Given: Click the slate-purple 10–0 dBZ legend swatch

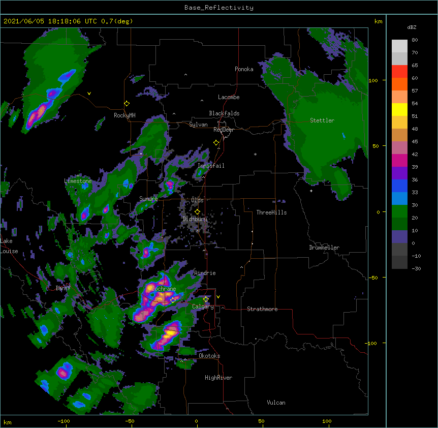Looking at the screenshot, I should pyautogui.click(x=399, y=237).
